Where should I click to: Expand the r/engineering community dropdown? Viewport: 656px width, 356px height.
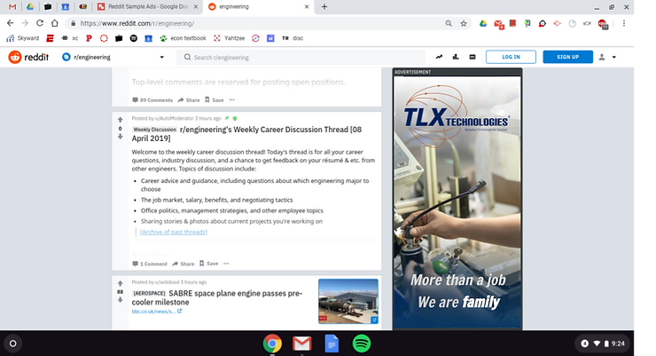pos(113,57)
